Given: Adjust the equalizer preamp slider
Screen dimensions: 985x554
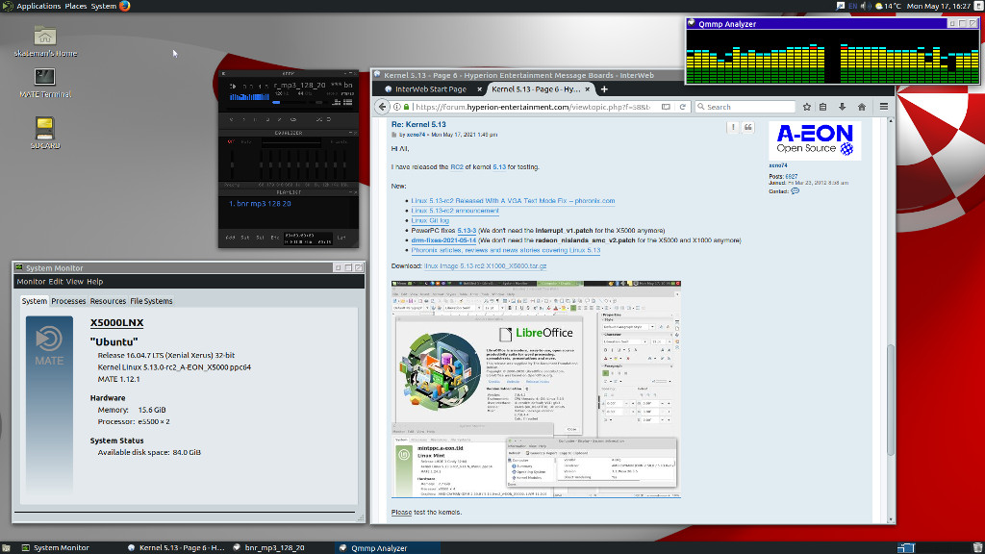Looking at the screenshot, I should (x=232, y=164).
